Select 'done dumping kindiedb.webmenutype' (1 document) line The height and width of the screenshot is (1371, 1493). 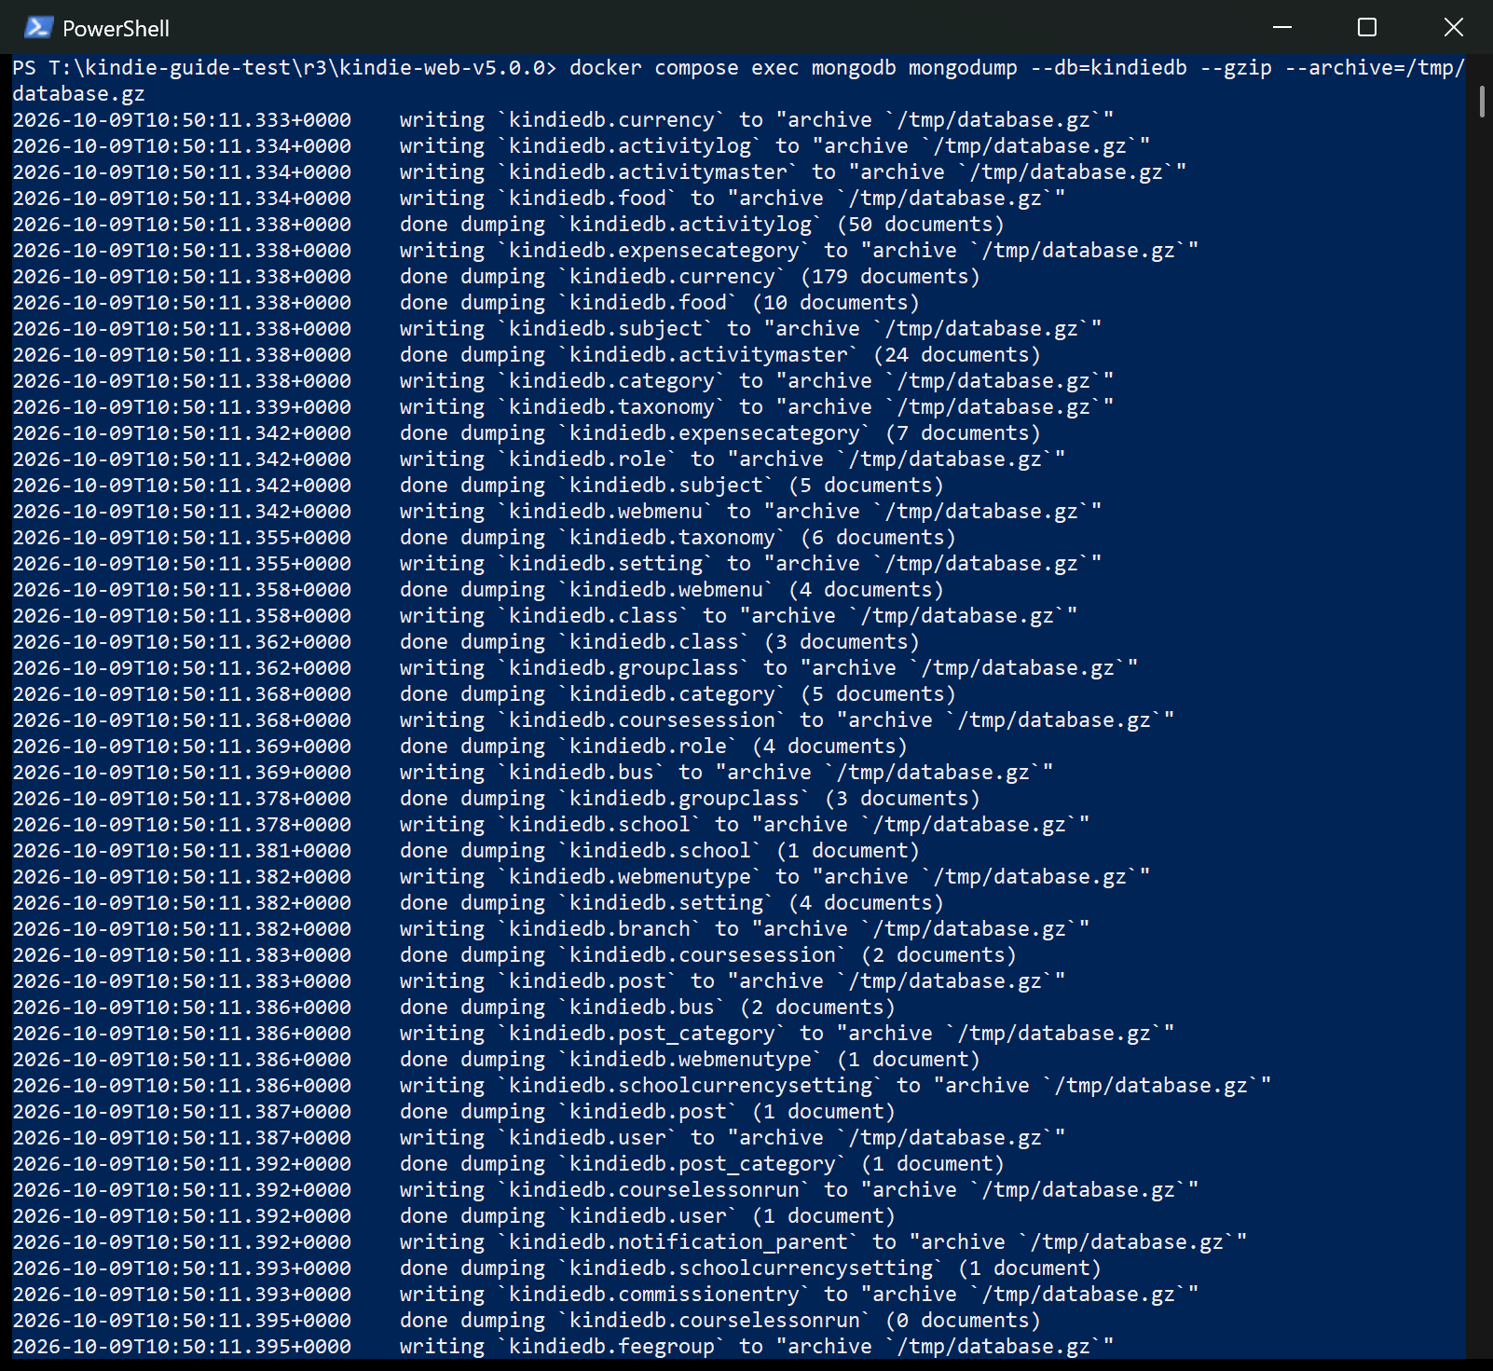pyautogui.click(x=497, y=1060)
